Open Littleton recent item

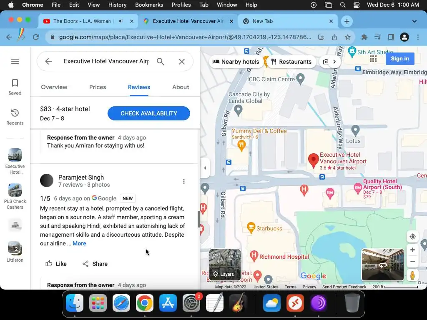15,252
